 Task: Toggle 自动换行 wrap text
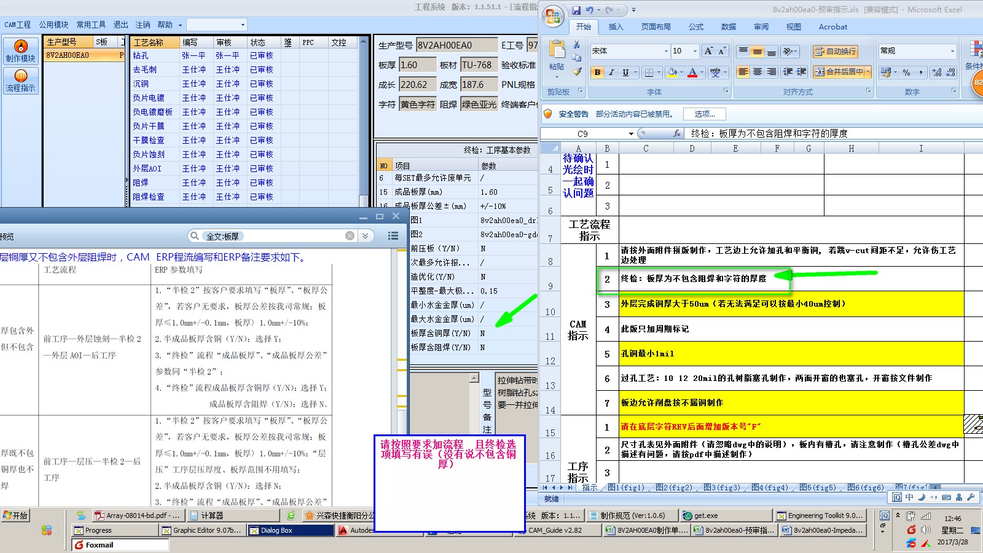[835, 52]
